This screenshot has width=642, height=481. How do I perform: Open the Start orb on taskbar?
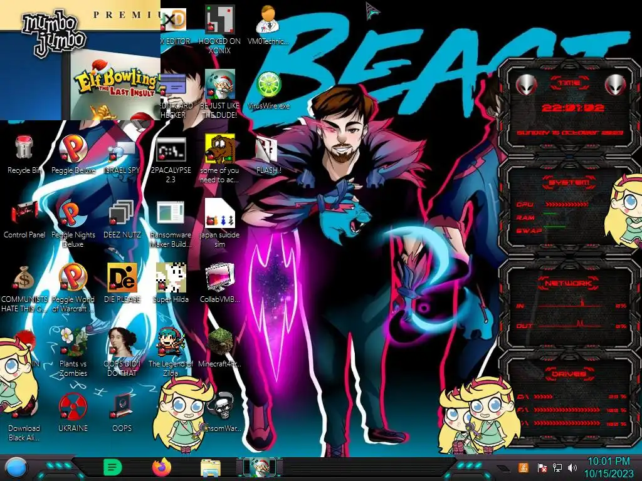coord(16,467)
